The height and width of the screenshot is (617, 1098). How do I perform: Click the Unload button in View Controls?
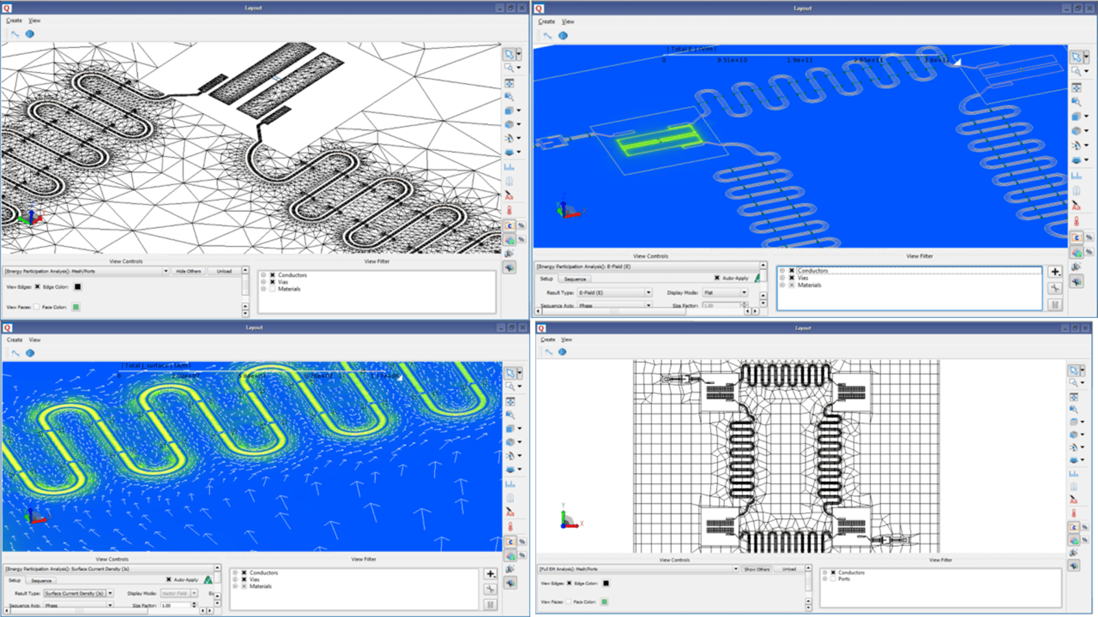click(x=224, y=271)
